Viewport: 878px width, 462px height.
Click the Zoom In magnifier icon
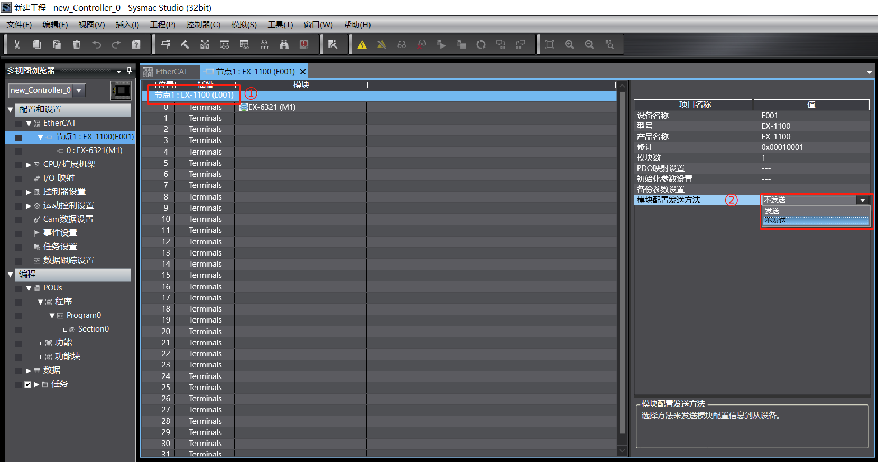click(x=569, y=45)
